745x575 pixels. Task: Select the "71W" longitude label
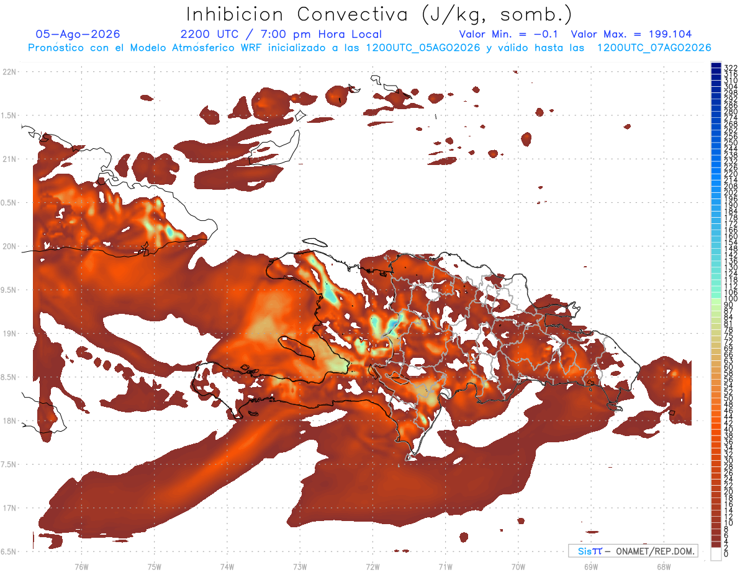pyautogui.click(x=445, y=566)
